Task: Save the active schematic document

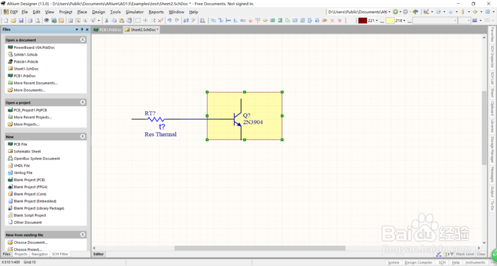Action: tap(21, 20)
